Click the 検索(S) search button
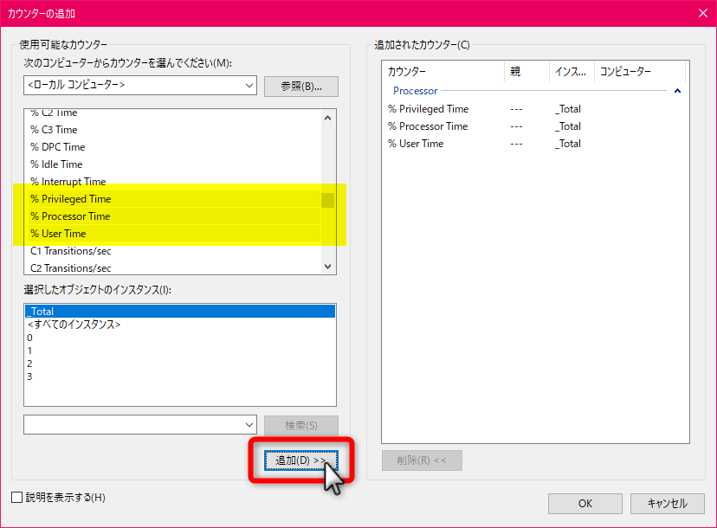The height and width of the screenshot is (528, 717). click(x=300, y=426)
